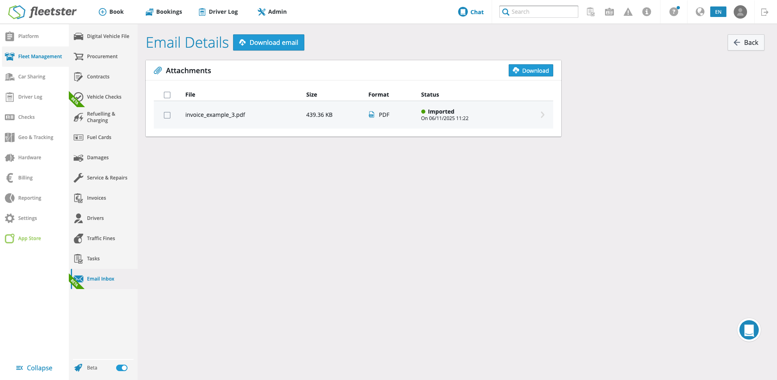Screen dimensions: 777x380
Task: Click the On 06/11/2025 11:22 timestamp
Action: (445, 118)
